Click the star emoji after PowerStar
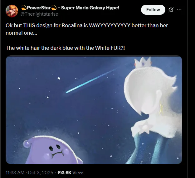The width and height of the screenshot is (195, 178). click(54, 8)
